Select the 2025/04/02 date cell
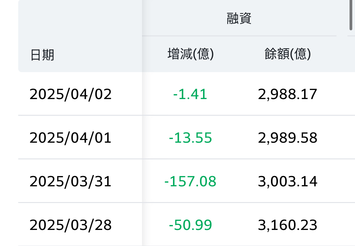 tap(71, 94)
